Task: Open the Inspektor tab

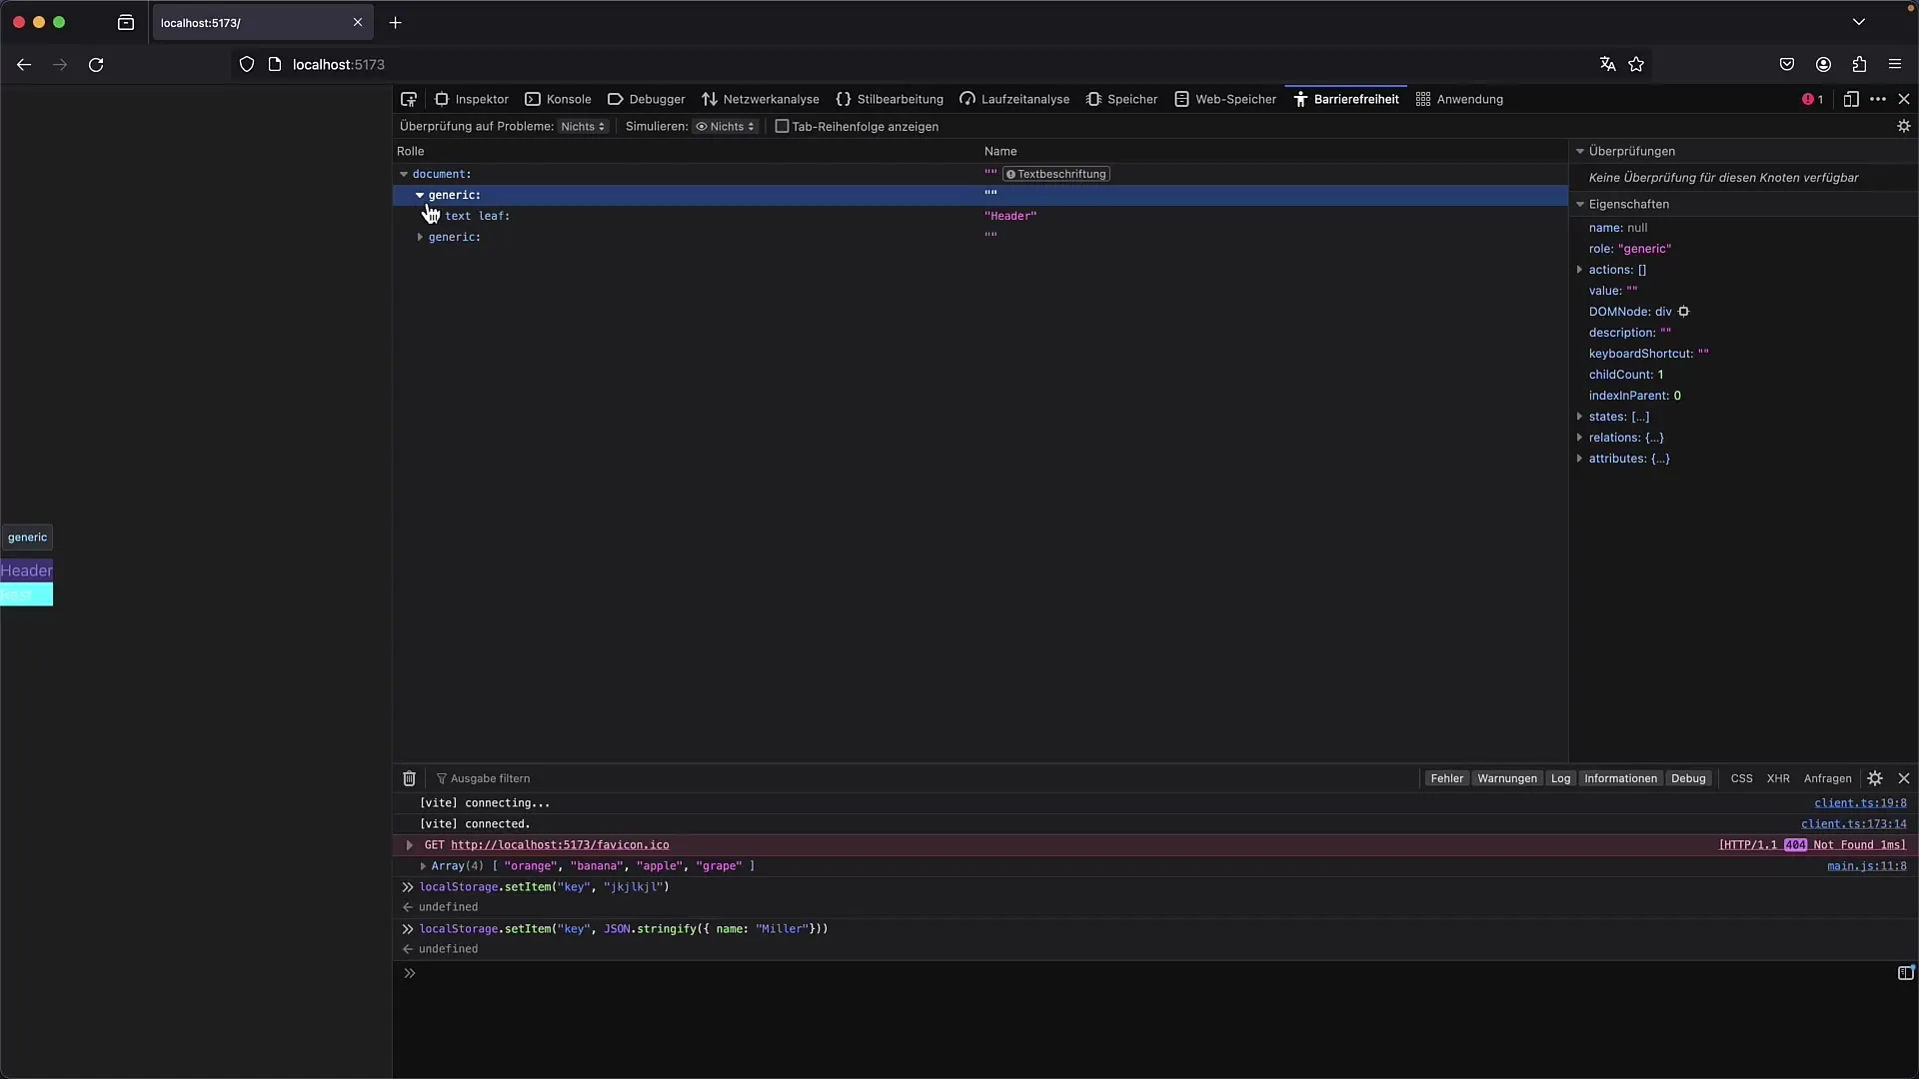Action: pyautogui.click(x=472, y=99)
